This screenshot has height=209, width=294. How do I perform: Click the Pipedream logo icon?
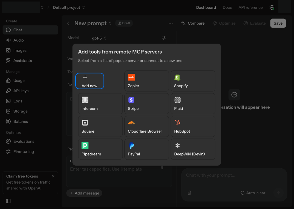(85, 145)
